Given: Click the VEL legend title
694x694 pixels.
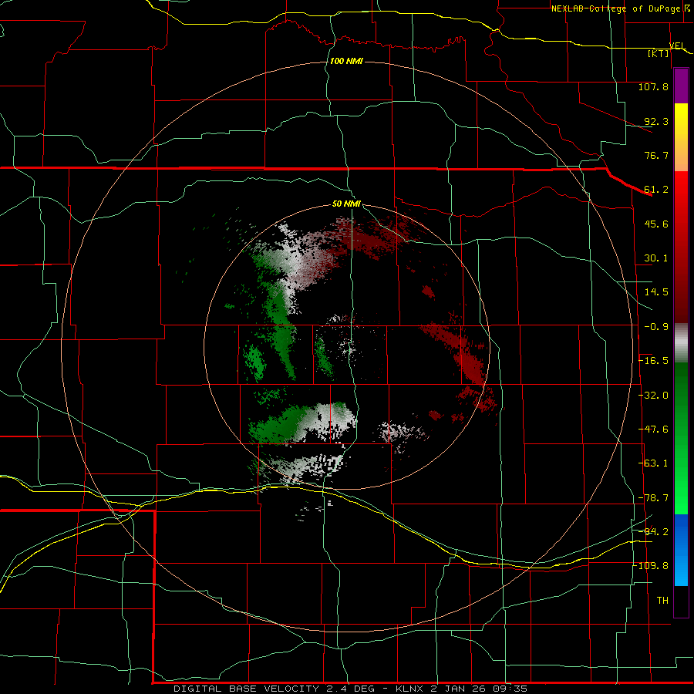Looking at the screenshot, I should click(x=677, y=45).
